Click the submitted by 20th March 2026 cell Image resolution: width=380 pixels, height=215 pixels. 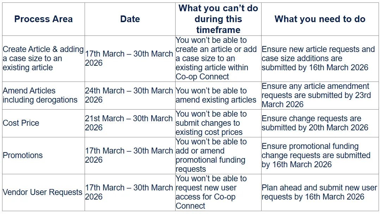point(320,123)
